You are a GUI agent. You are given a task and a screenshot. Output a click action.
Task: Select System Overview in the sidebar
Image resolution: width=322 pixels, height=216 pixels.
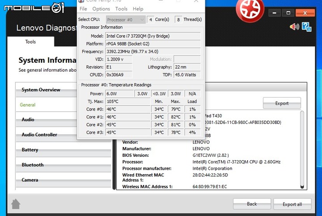[47, 90]
